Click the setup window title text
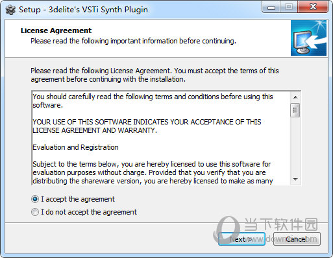333x258 pixels. [x=83, y=10]
